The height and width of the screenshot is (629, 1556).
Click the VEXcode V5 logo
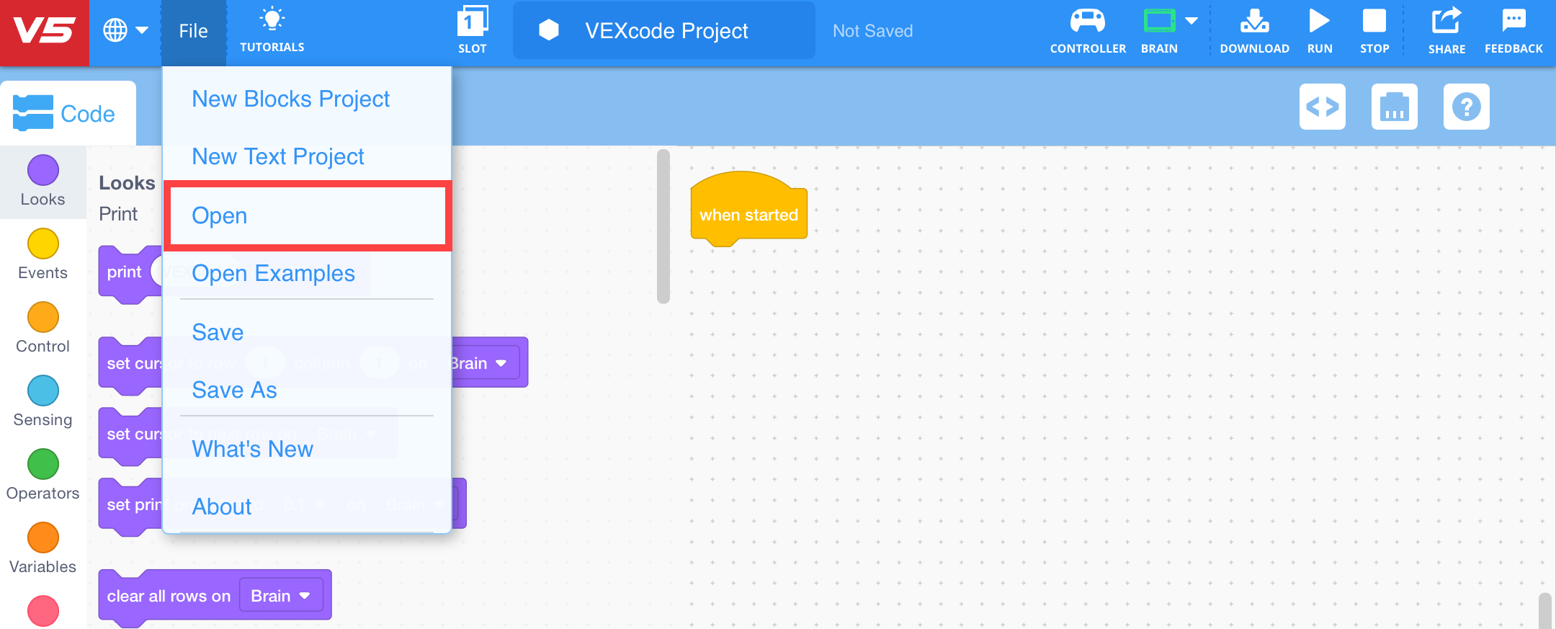pyautogui.click(x=45, y=32)
